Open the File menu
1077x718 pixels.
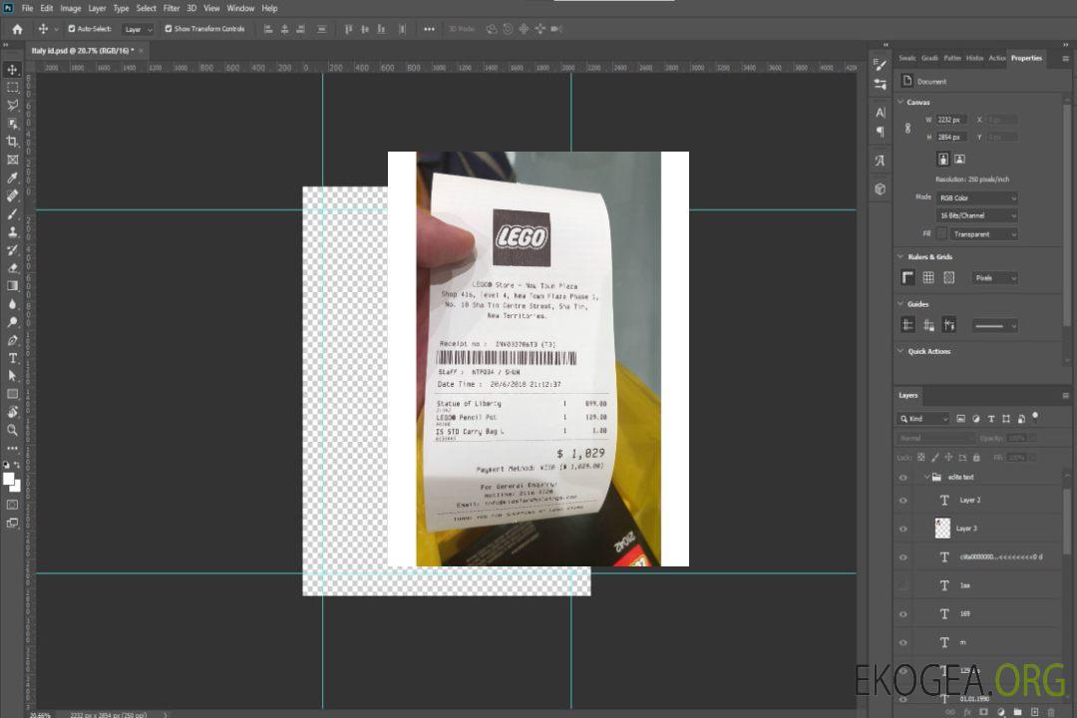point(28,8)
